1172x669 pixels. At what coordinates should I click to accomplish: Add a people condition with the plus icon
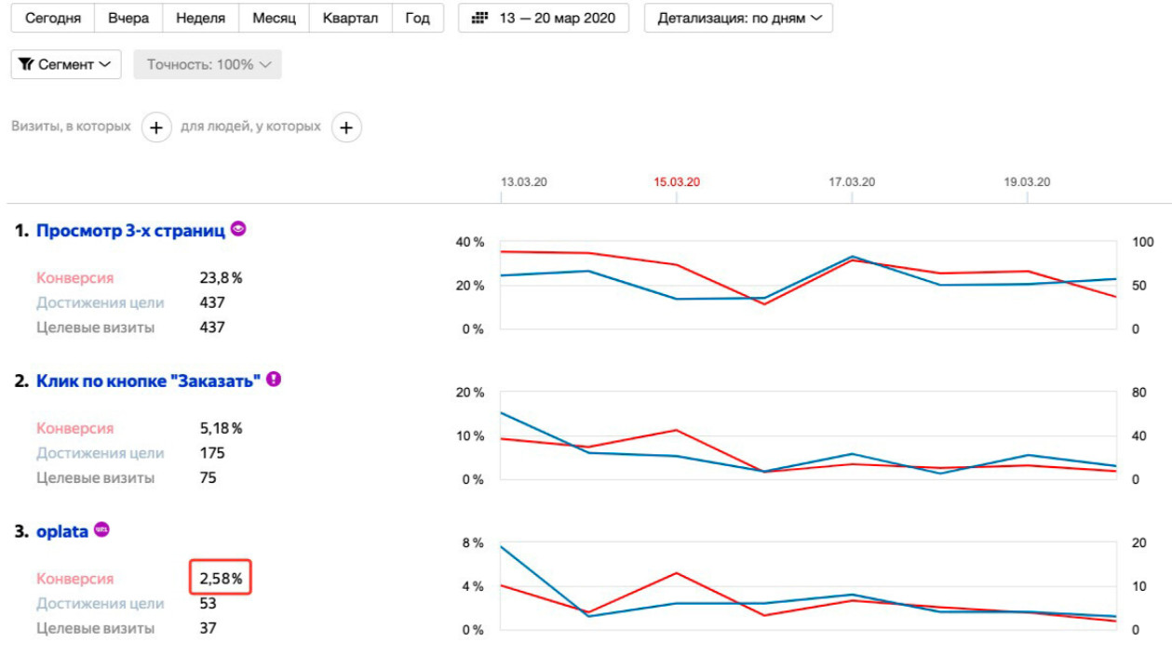(x=346, y=127)
